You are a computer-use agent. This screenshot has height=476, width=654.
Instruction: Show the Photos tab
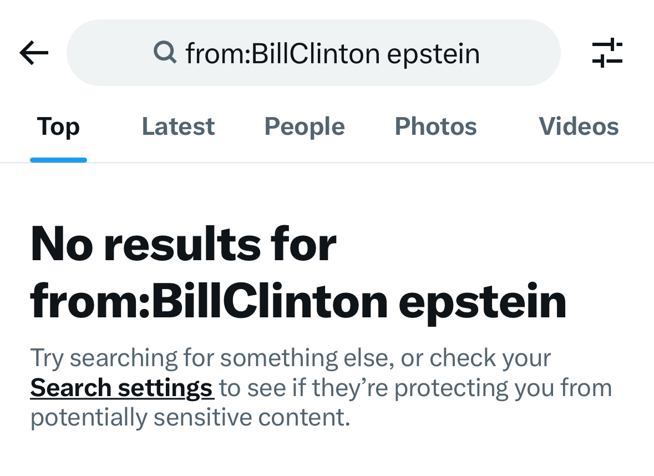435,126
